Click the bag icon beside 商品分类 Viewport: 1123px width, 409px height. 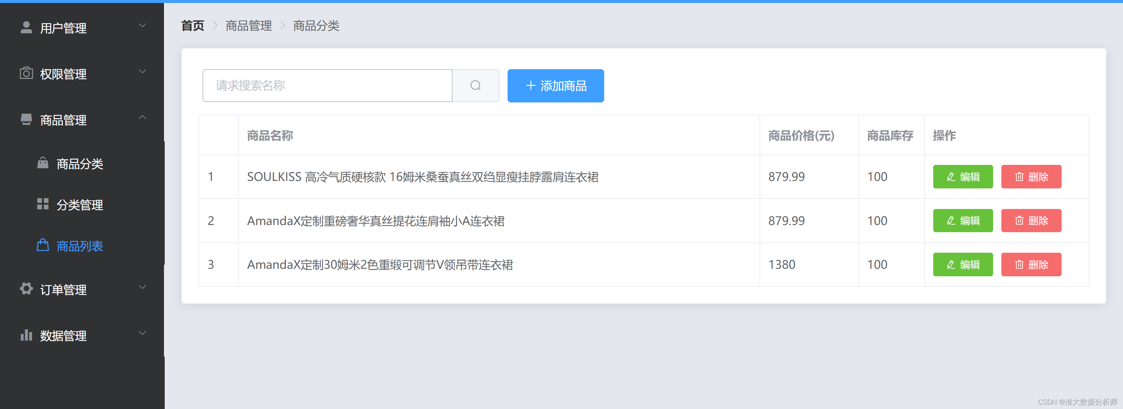[x=43, y=163]
